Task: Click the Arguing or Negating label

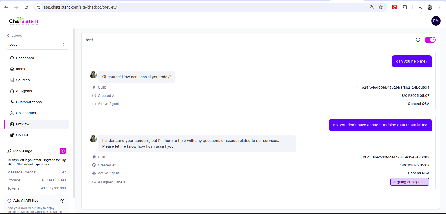Action: (410, 182)
